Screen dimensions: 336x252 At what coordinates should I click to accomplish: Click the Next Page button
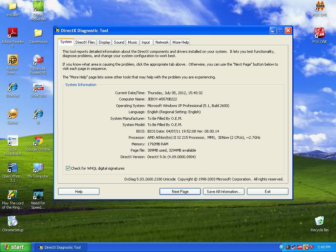(x=180, y=191)
